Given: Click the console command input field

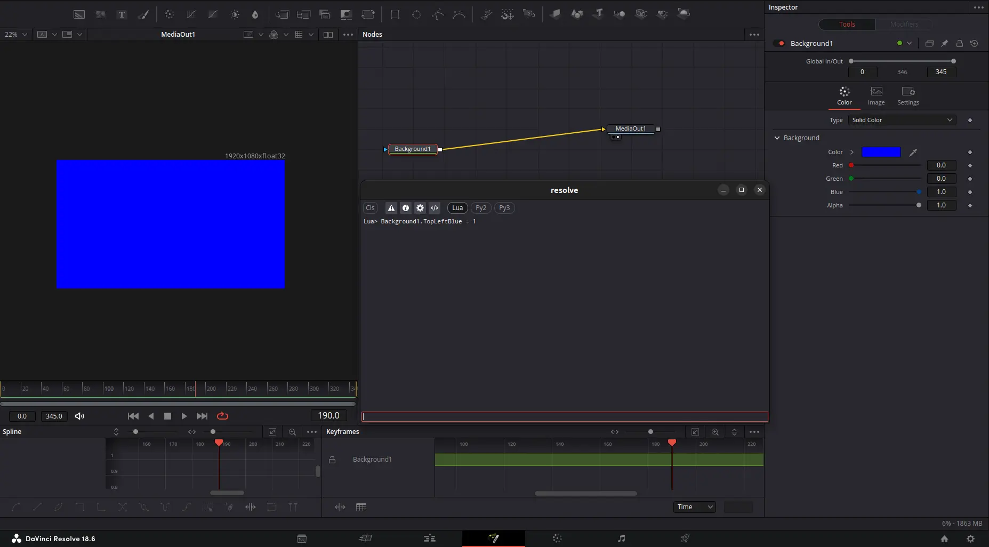Looking at the screenshot, I should (x=565, y=416).
